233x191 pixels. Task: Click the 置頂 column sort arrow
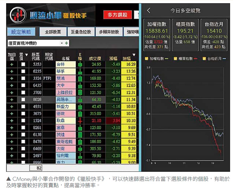coord(26,55)
